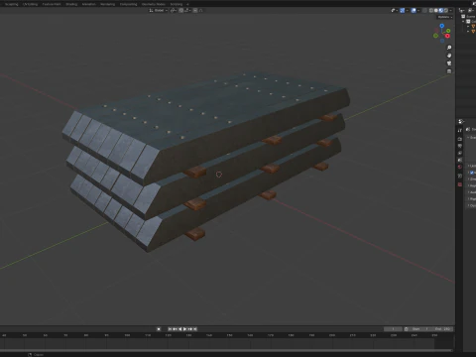Open the Texture Paint workspace tab
Screen dimensions: 476x357
pos(52,4)
